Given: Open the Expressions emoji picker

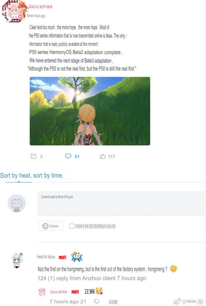Looking at the screenshot, I should point(51,226).
